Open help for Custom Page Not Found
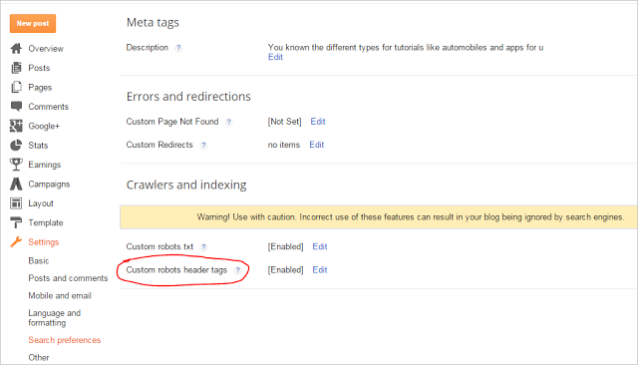Screen dimensions: 638x365 point(228,122)
